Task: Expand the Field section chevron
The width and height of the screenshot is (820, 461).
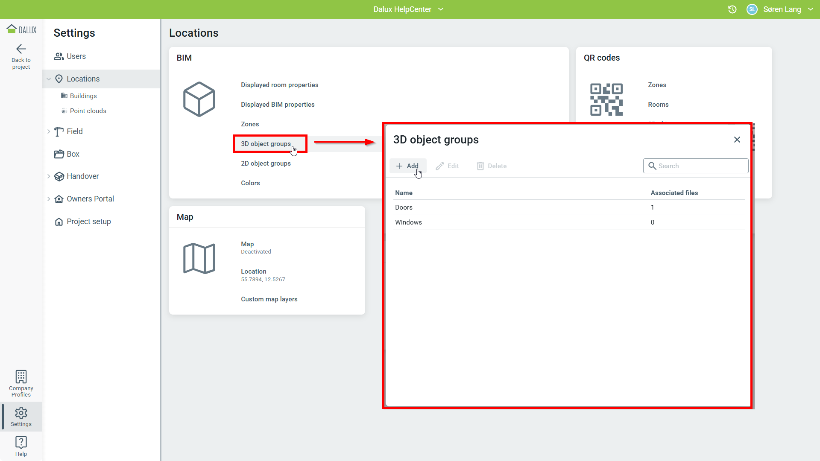Action: tap(49, 131)
